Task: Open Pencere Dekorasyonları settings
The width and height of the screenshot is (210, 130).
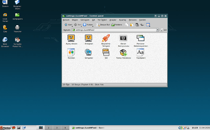Action: click(x=141, y=39)
